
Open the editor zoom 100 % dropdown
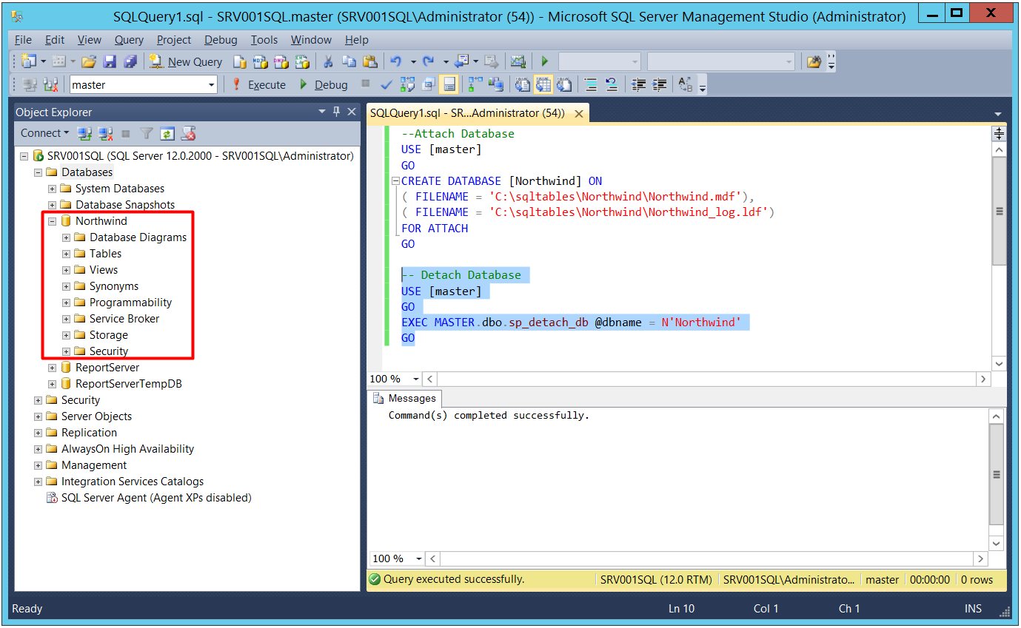(x=415, y=379)
